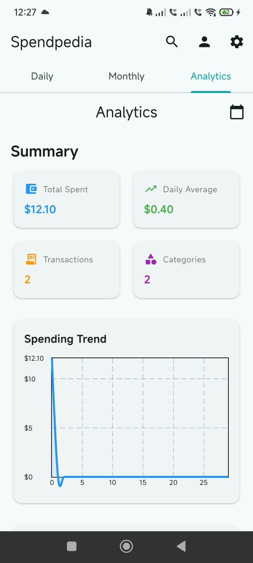
Task: Tap the trending-up icon beside Daily Average
Action: [x=151, y=189]
